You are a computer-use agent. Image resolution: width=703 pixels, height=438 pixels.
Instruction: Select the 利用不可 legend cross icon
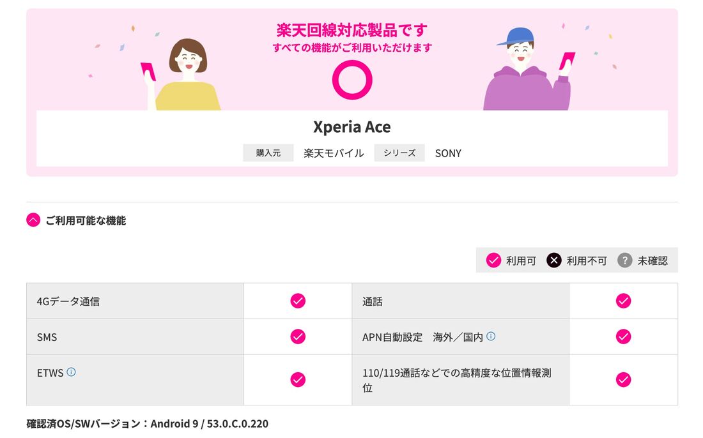pos(553,261)
